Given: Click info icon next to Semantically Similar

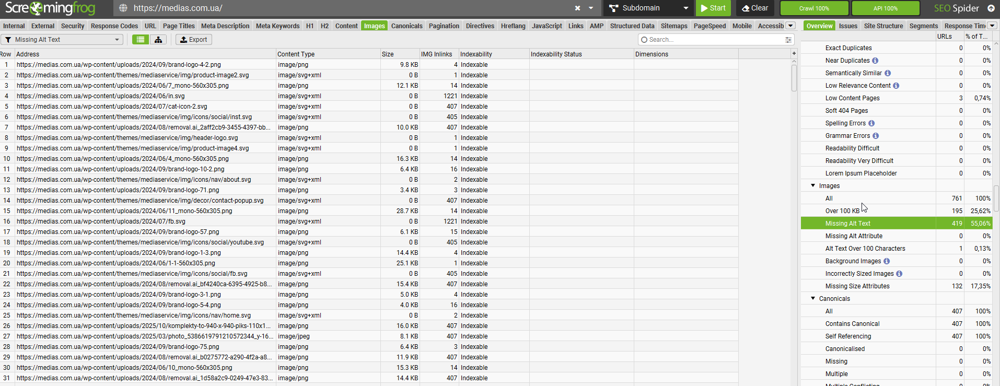Looking at the screenshot, I should tap(888, 73).
